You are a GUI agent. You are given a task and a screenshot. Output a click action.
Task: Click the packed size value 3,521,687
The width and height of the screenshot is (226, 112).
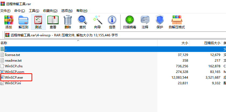[x=213, y=78]
